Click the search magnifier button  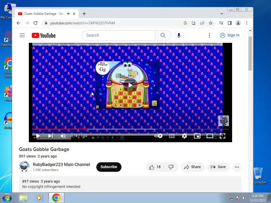pos(163,35)
